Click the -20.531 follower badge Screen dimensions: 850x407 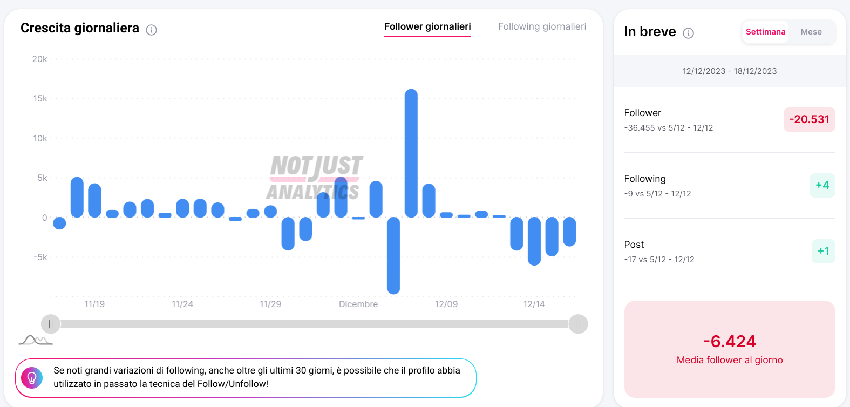[809, 119]
